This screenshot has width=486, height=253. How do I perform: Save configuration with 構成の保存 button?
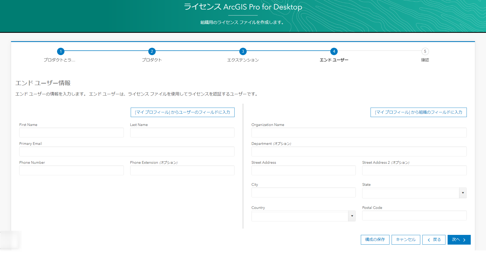tap(375, 240)
